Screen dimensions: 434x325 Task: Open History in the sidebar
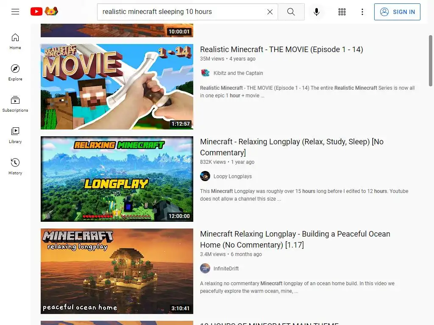[x=15, y=166]
